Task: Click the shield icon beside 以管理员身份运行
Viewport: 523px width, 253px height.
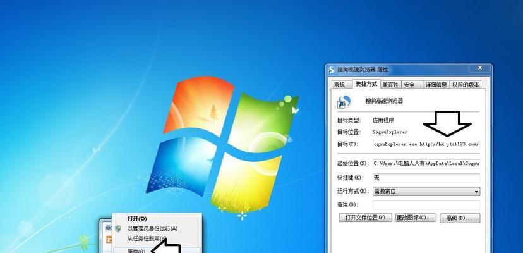Action: (118, 229)
